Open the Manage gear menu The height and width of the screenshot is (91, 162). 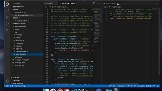click(7, 81)
